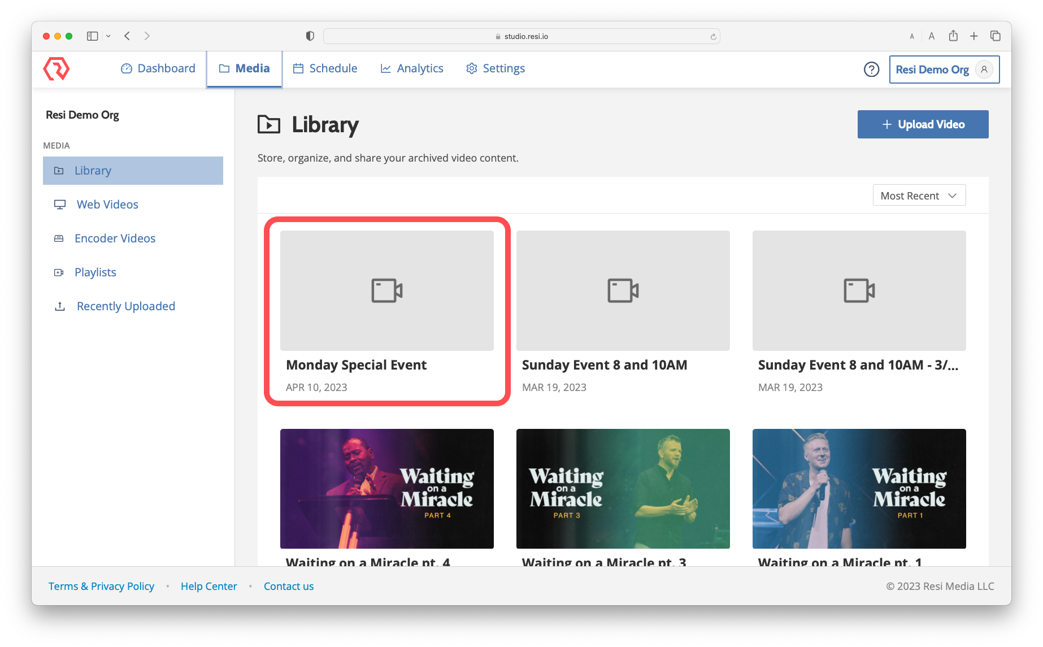
Task: Open a new Safari tab
Action: (974, 36)
